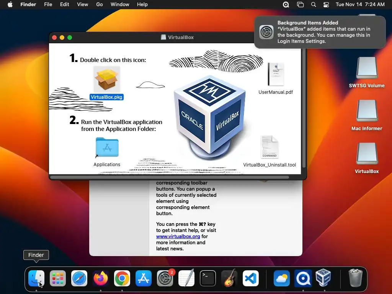Image resolution: width=392 pixels, height=294 pixels.
Task: Zoom the VirtualBox window with green button
Action: click(x=70, y=38)
